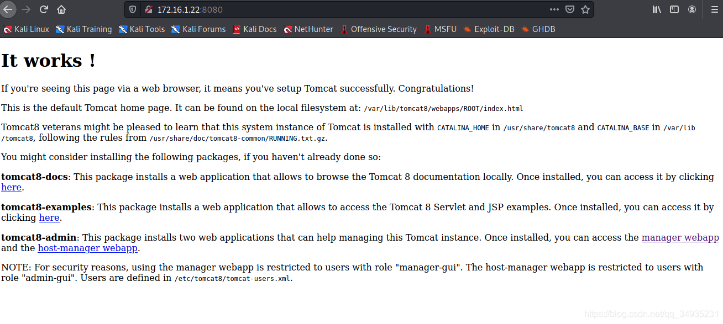Open the Library toolbar icon

(657, 9)
